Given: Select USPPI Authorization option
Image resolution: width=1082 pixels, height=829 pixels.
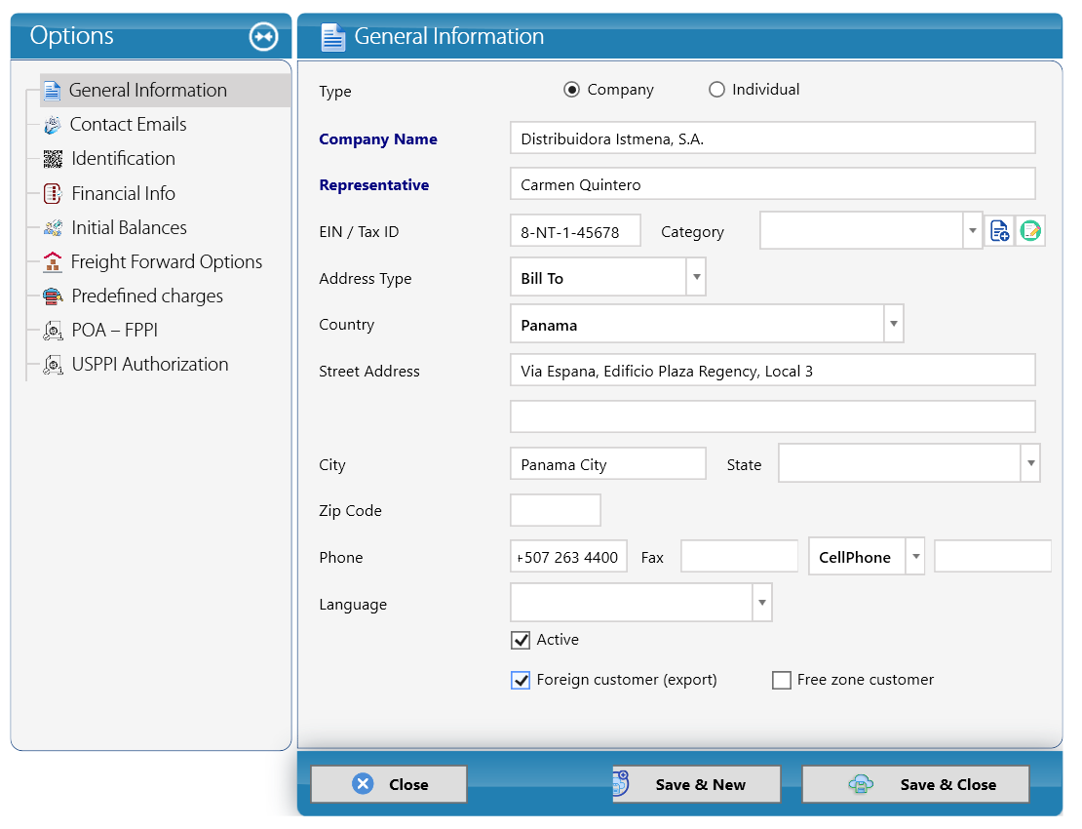Looking at the screenshot, I should [x=150, y=365].
